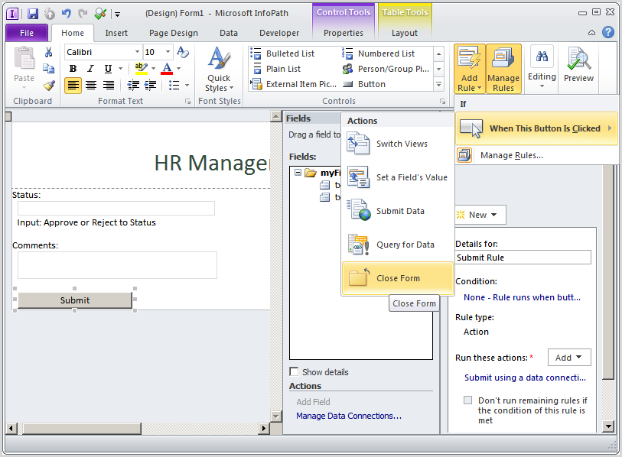Screen dimensions: 622x457
Task: Open underline style dropdown arrow
Action: point(120,69)
